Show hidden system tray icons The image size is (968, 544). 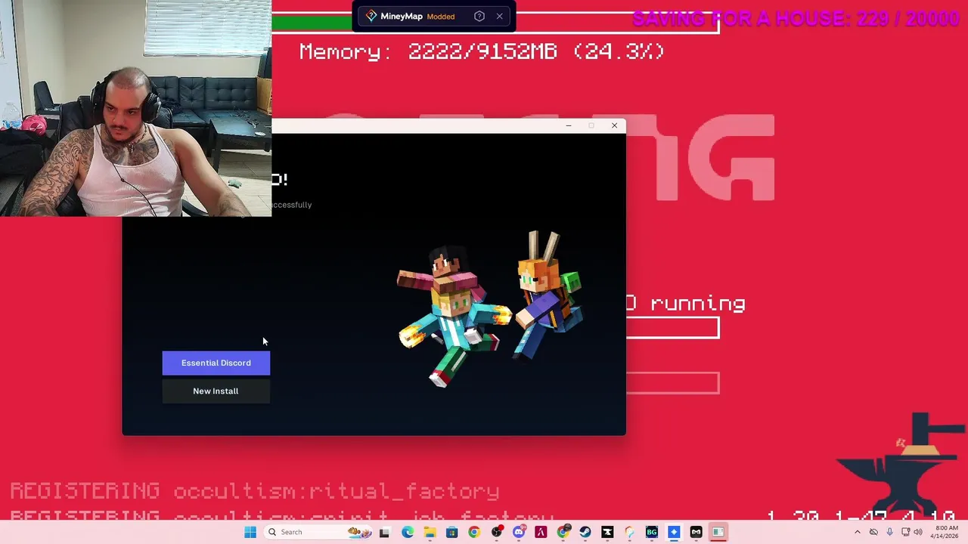pyautogui.click(x=857, y=532)
